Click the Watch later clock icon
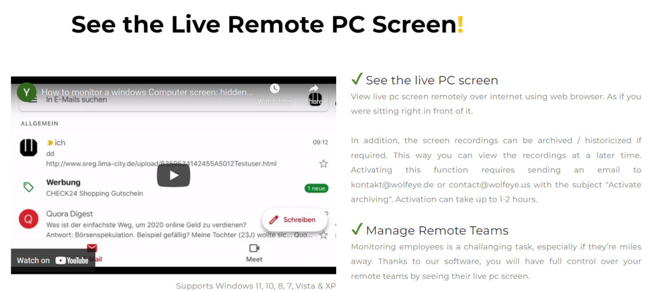The width and height of the screenshot is (652, 291). click(274, 89)
